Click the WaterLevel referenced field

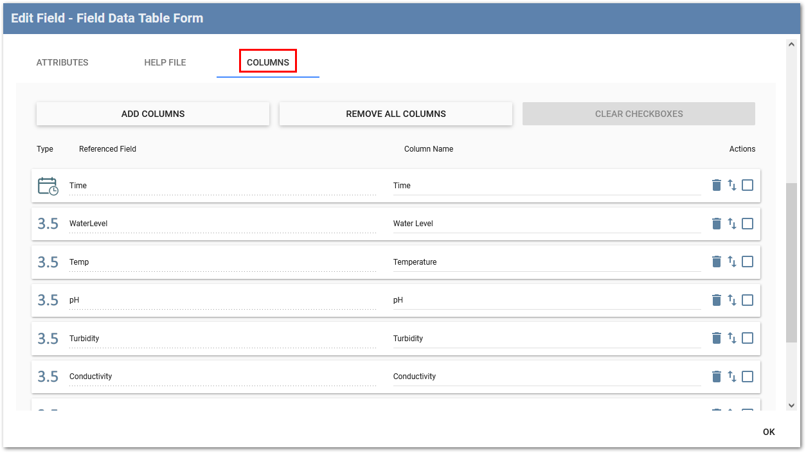point(223,224)
